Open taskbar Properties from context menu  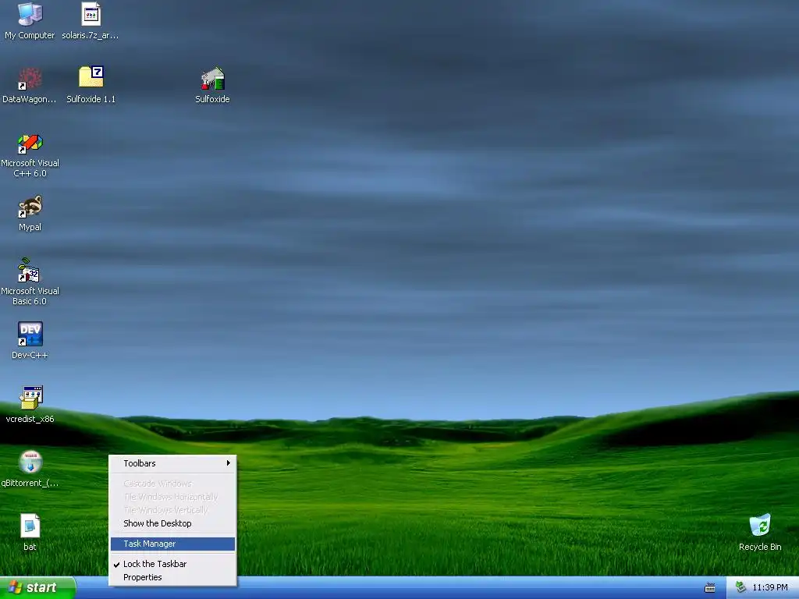172,577
